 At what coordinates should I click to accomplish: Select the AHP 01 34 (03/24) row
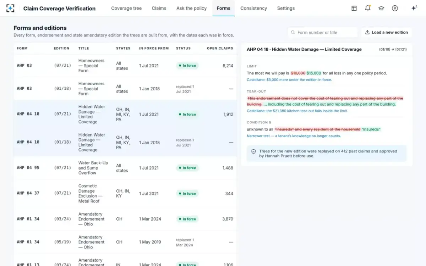pos(125,219)
